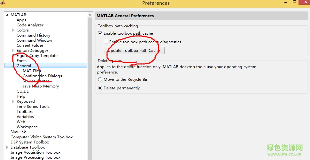Select General preferences item
Viewport: 310px width, 160px height.
pos(24,66)
